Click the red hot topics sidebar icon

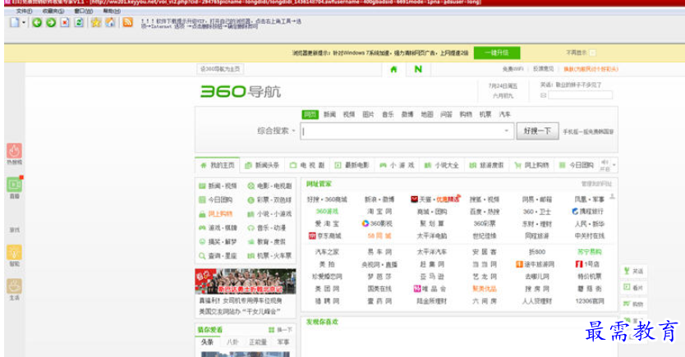[x=14, y=150]
